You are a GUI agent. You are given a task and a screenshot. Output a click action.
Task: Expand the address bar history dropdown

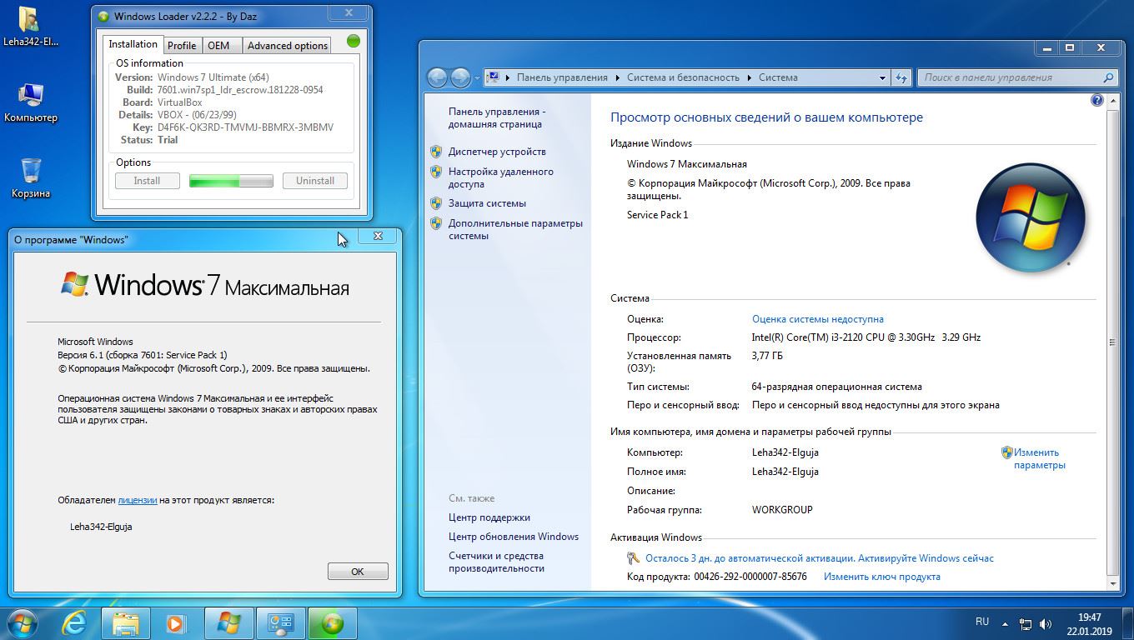tap(882, 77)
